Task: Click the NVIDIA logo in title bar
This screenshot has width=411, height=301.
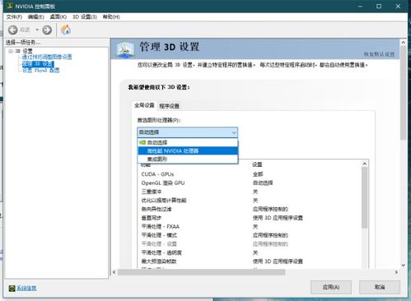Action: pos(10,6)
